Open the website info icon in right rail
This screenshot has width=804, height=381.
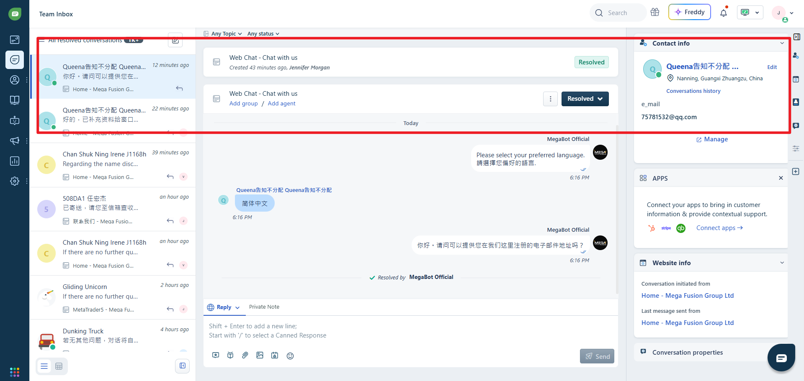click(x=796, y=79)
